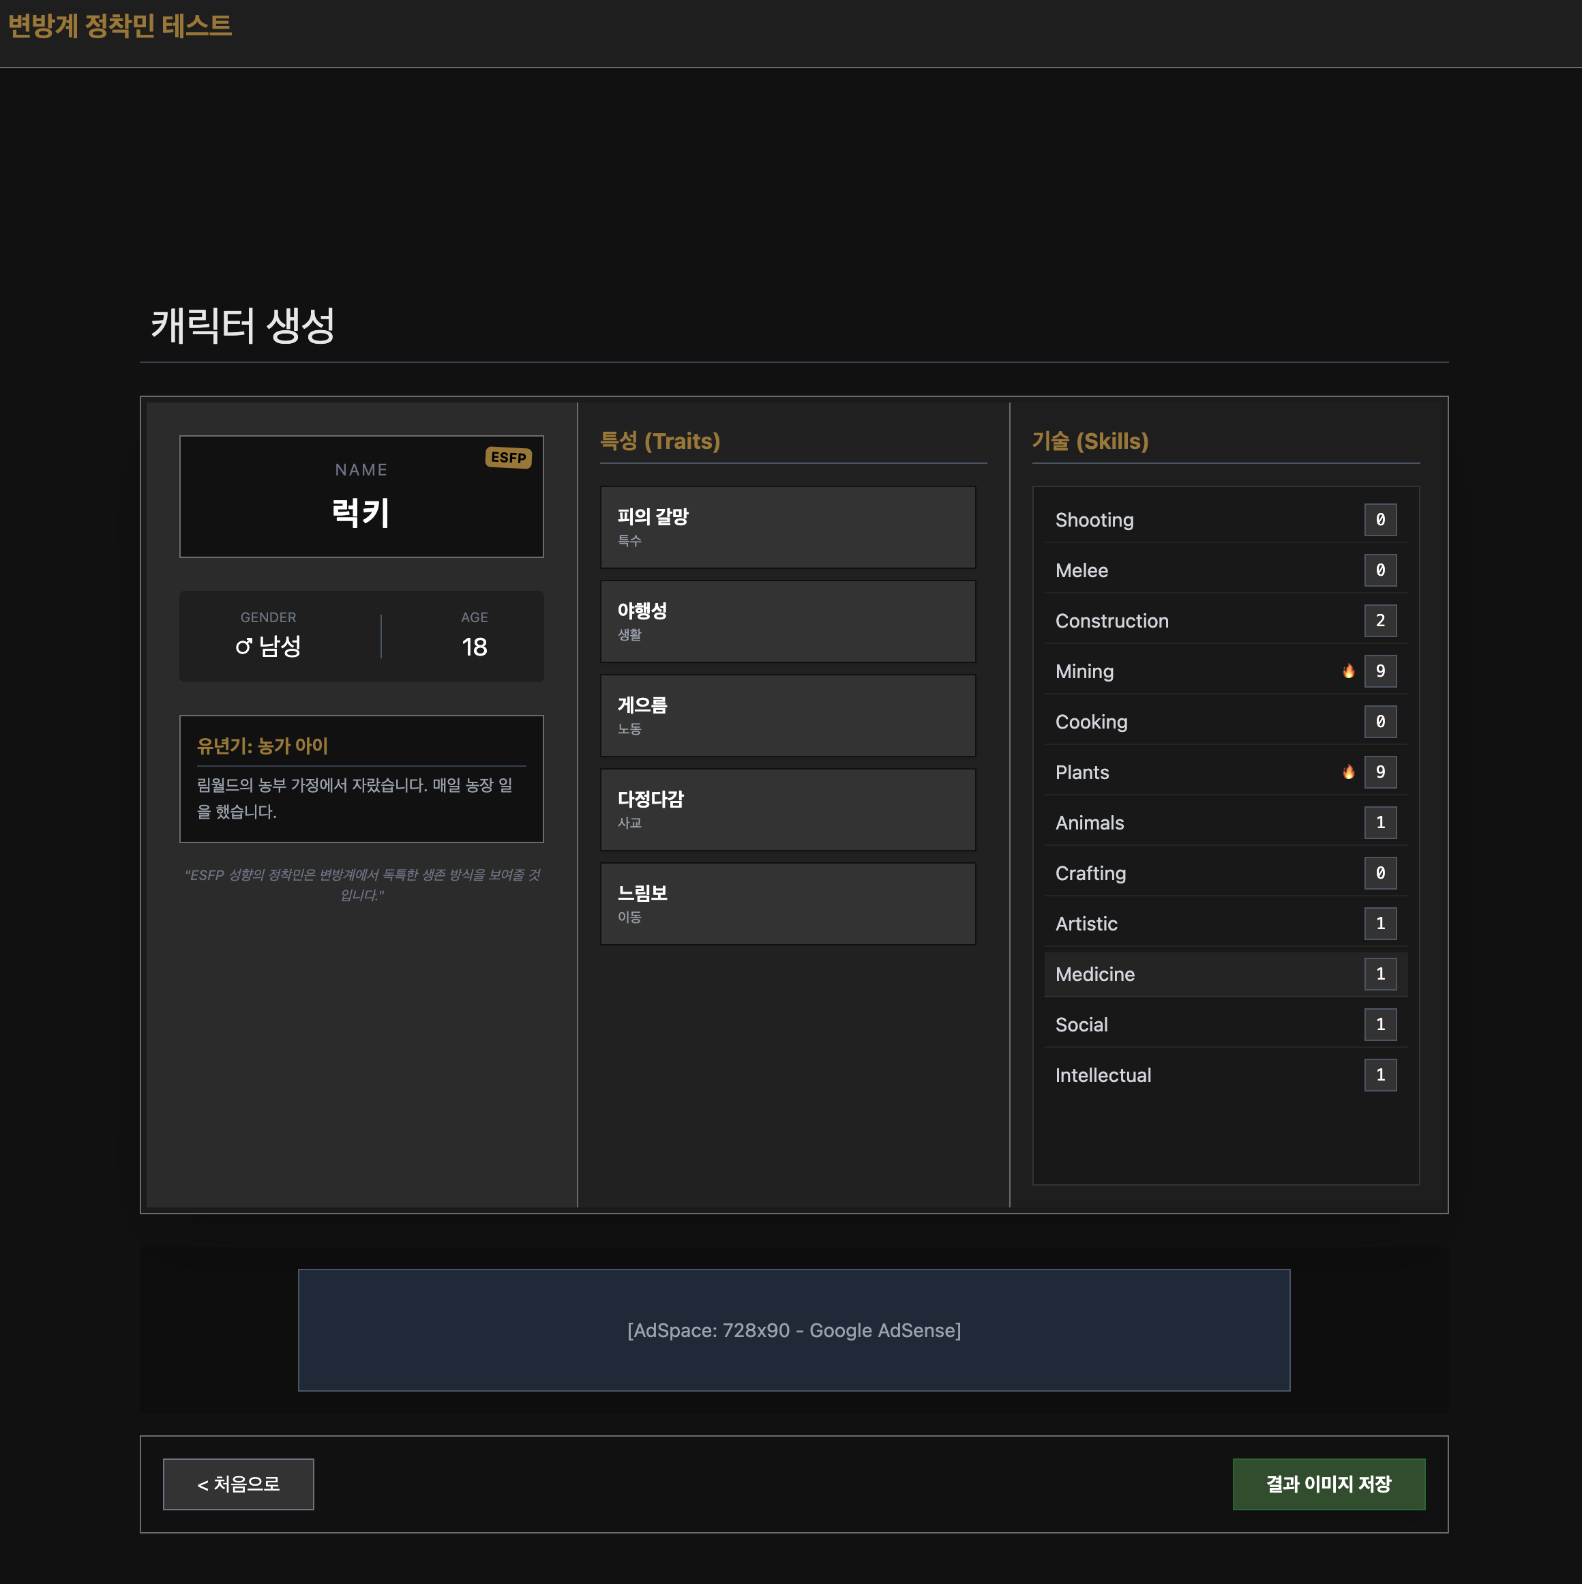Viewport: 1582px width, 1584px height.
Task: Select the 피의 갈망 trait card
Action: [x=787, y=527]
